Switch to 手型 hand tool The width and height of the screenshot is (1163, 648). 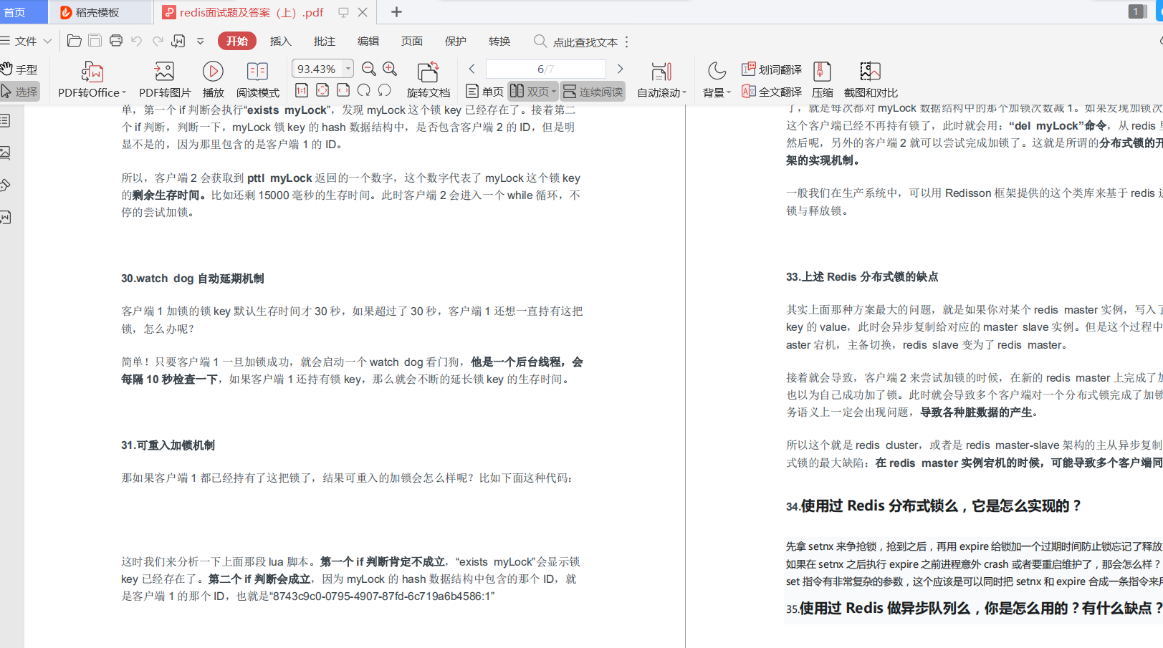(19, 69)
